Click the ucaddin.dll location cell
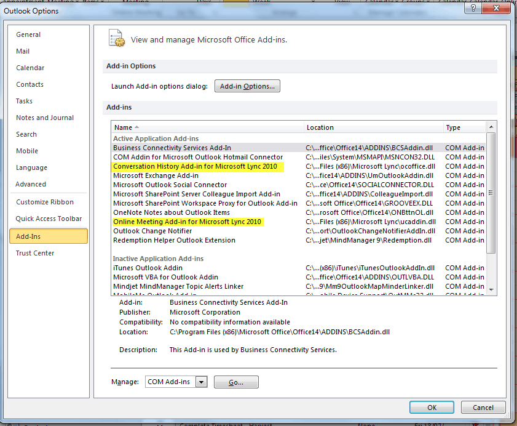 tap(371, 222)
